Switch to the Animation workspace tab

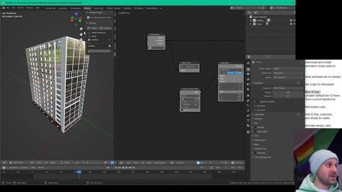63,9
